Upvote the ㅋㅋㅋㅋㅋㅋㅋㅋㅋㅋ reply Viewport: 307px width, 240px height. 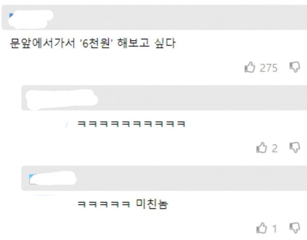click(262, 148)
